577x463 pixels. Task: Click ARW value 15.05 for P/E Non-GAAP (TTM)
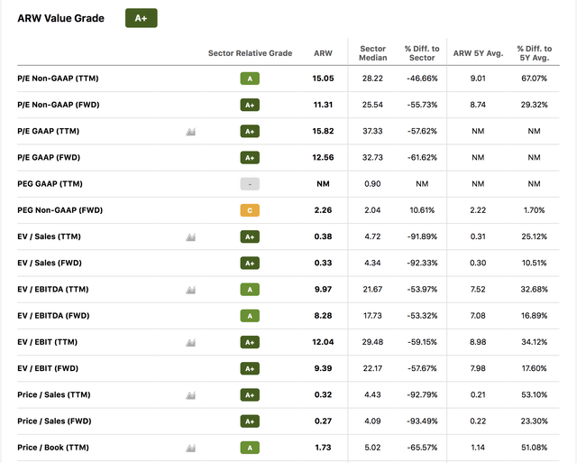[x=323, y=79]
